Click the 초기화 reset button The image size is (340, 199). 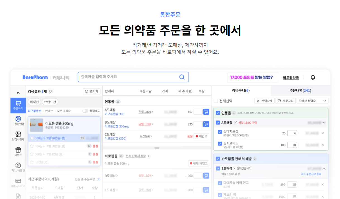coord(91,91)
